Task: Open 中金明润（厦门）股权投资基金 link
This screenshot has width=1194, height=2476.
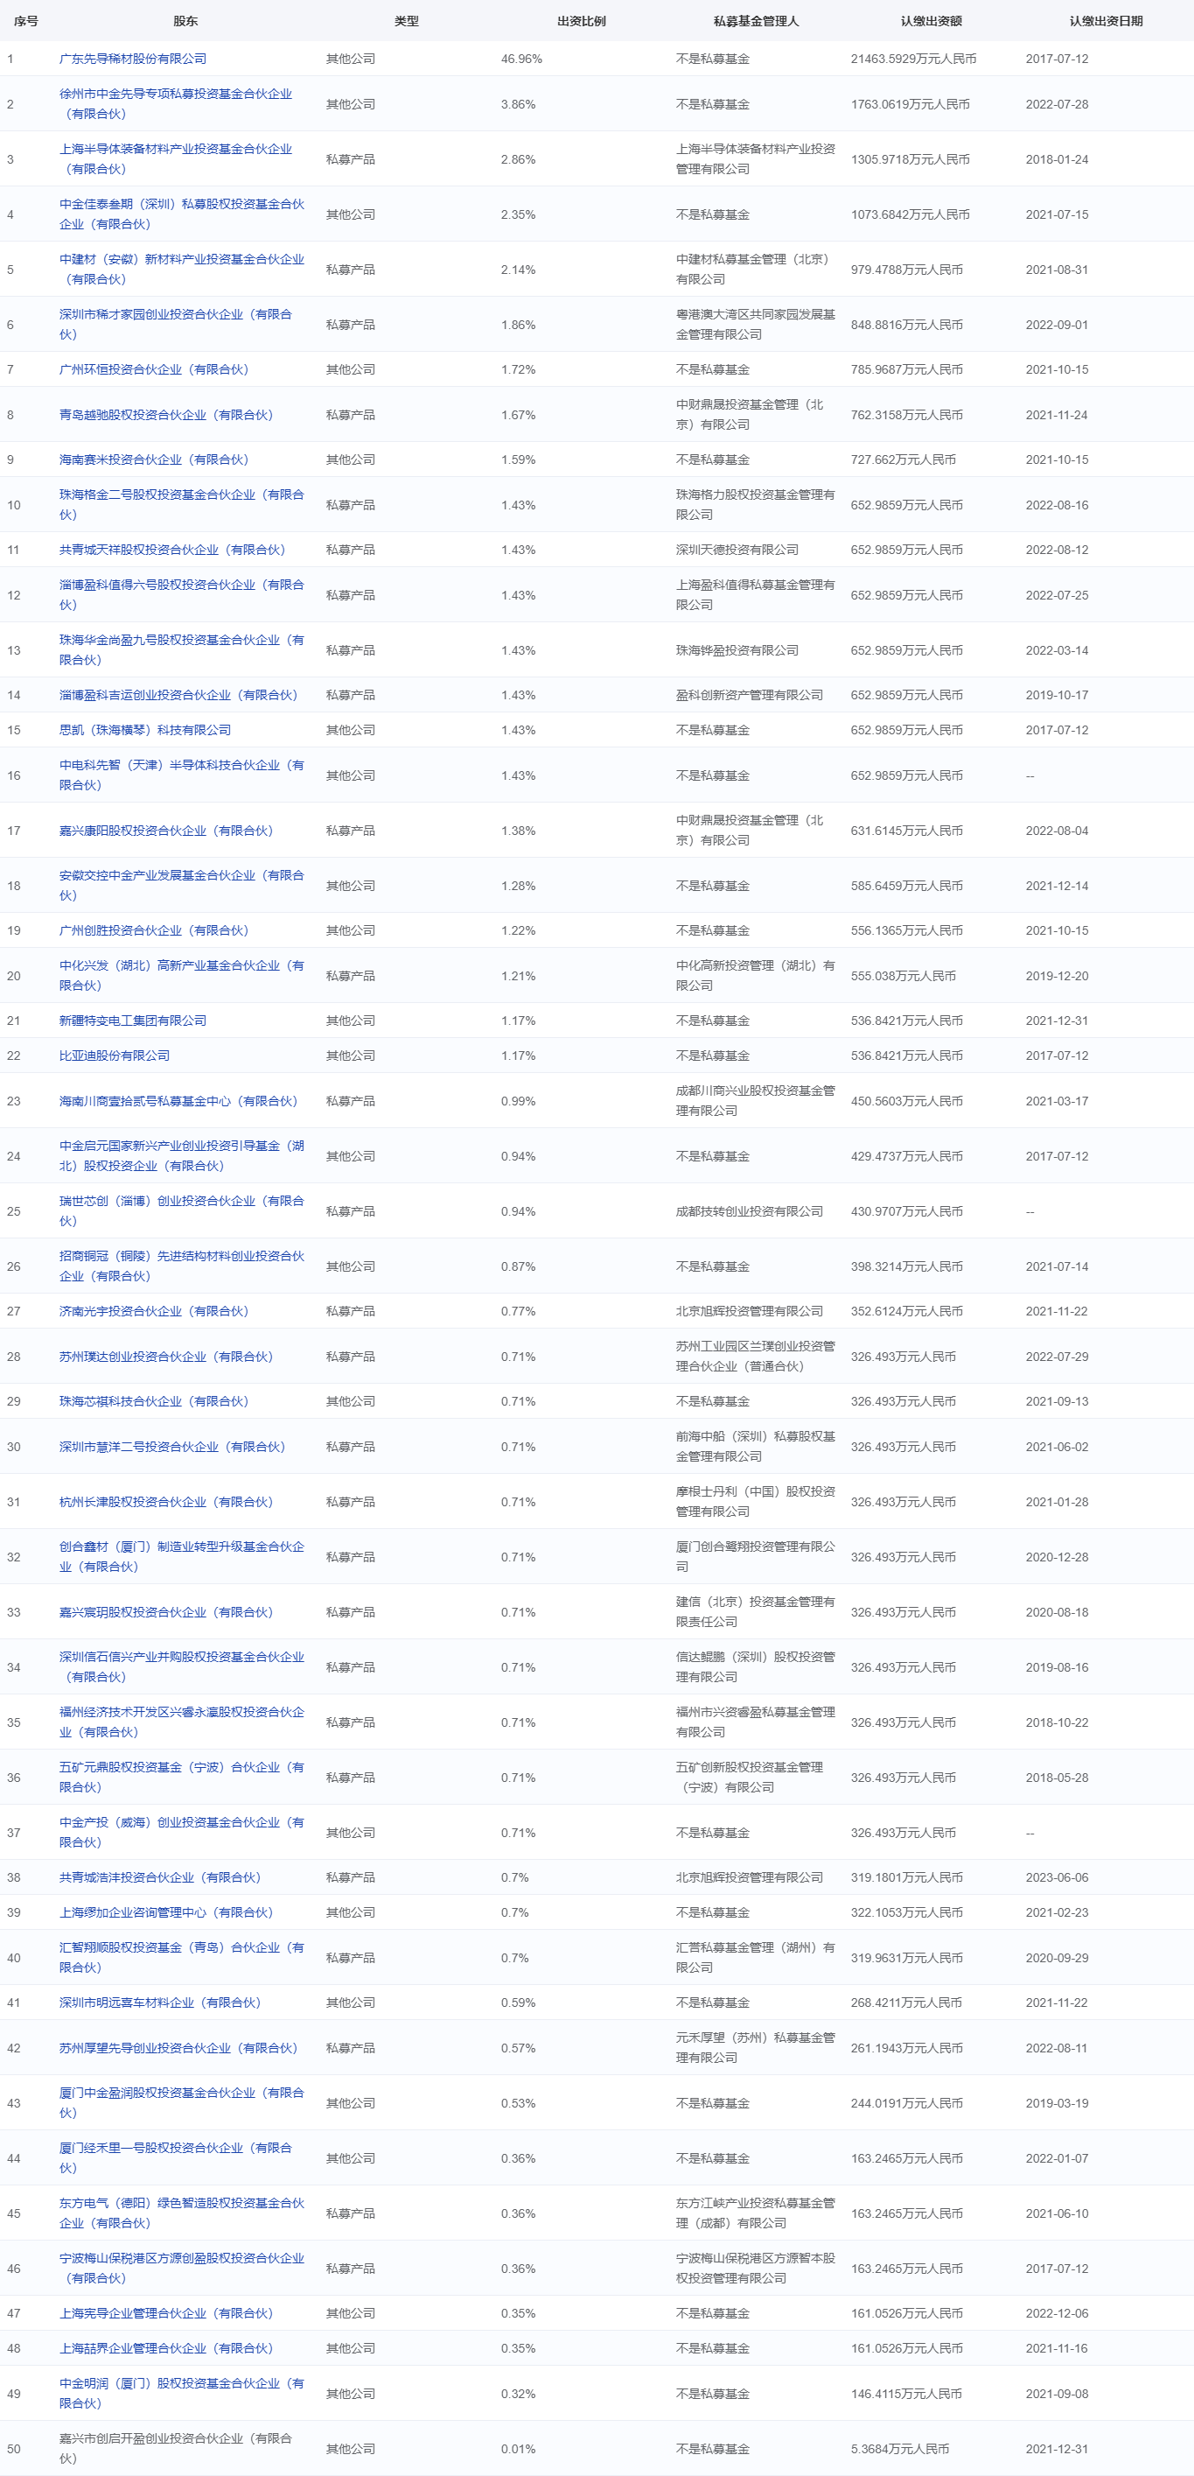Action: 182,2395
